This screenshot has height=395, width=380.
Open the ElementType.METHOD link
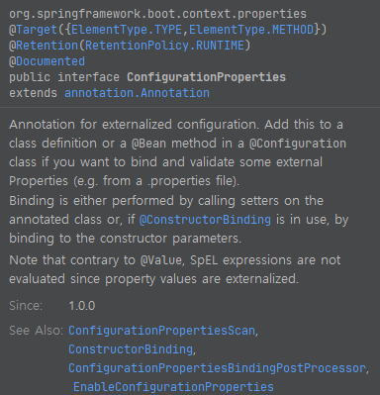click(251, 30)
